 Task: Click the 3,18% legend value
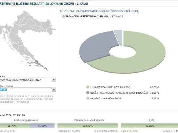[x=155, y=98]
